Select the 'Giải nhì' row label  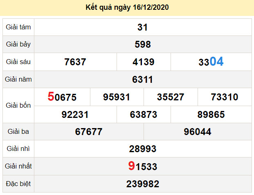[18, 148]
